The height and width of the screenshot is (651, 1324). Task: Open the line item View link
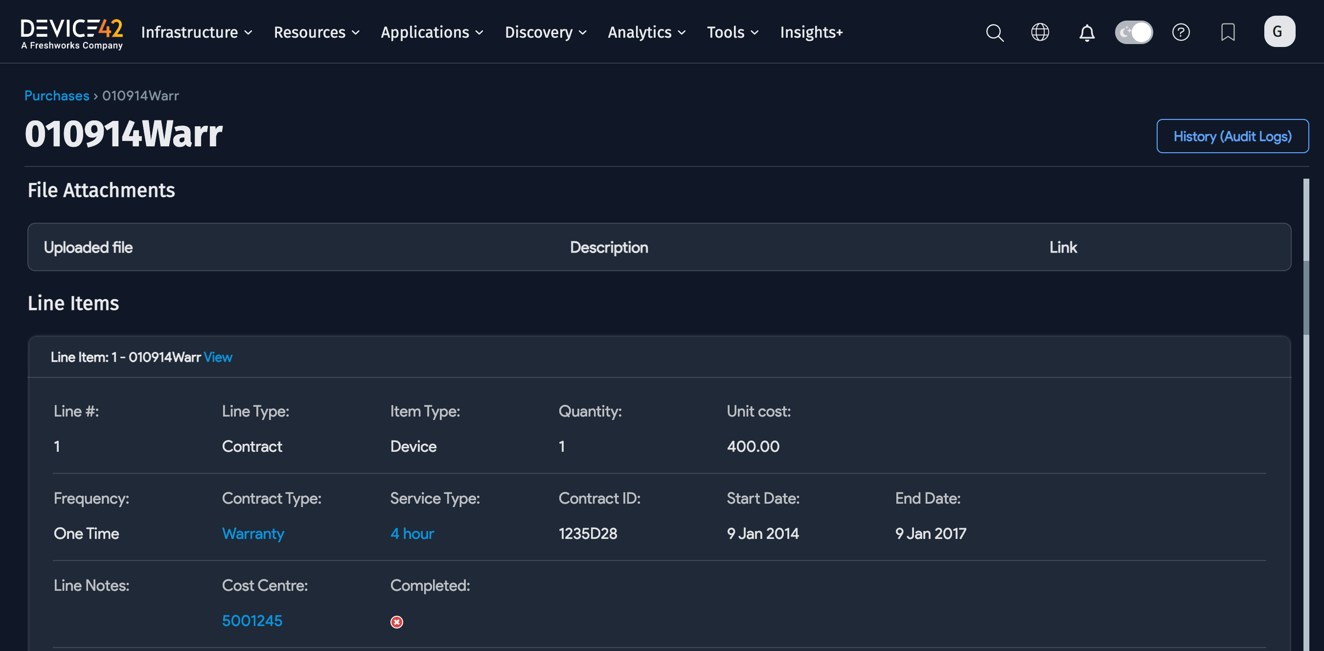(x=217, y=357)
